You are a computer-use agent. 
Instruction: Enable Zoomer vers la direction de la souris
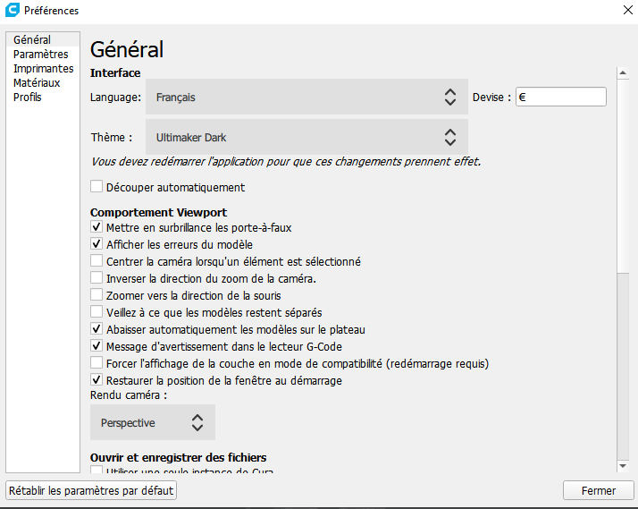(97, 294)
